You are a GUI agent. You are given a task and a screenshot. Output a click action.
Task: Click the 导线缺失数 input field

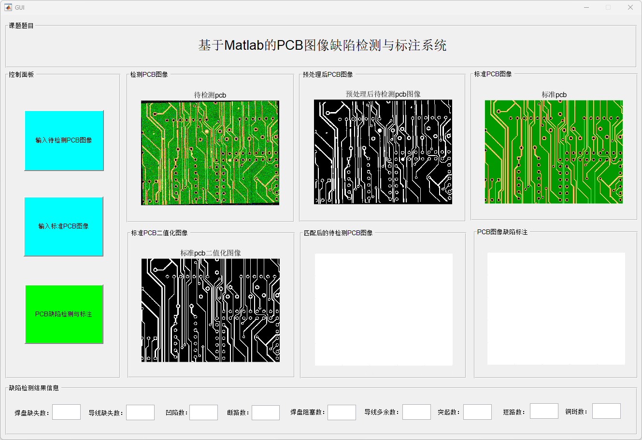(140, 412)
